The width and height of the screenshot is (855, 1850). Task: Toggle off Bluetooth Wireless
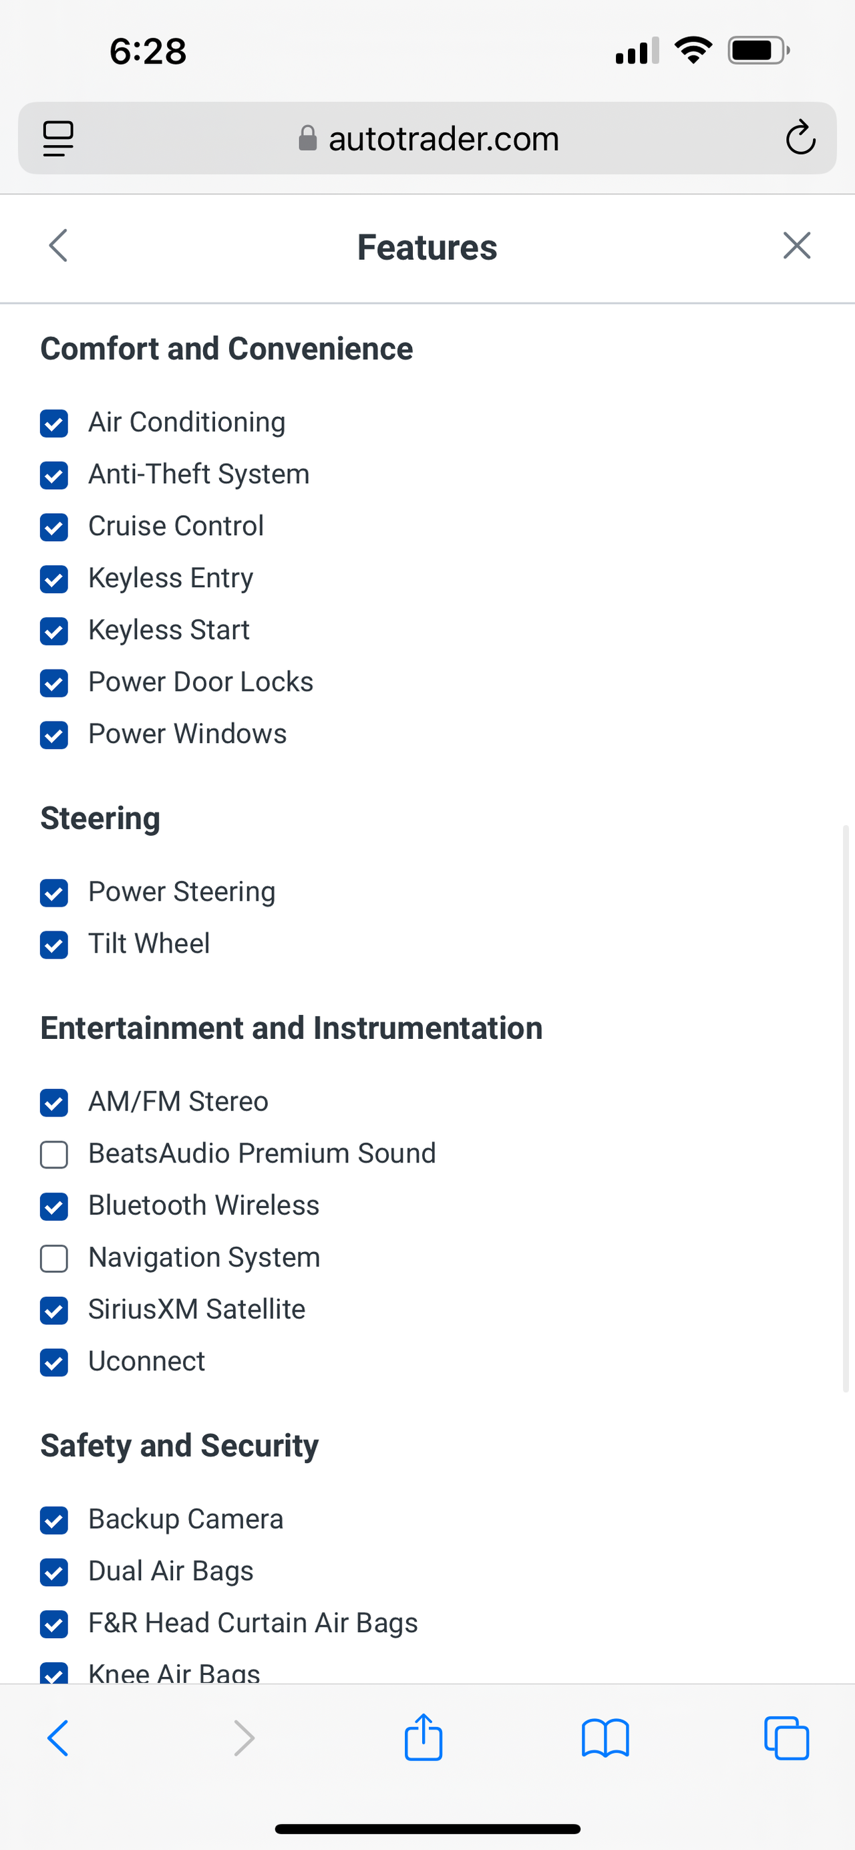click(x=54, y=1207)
